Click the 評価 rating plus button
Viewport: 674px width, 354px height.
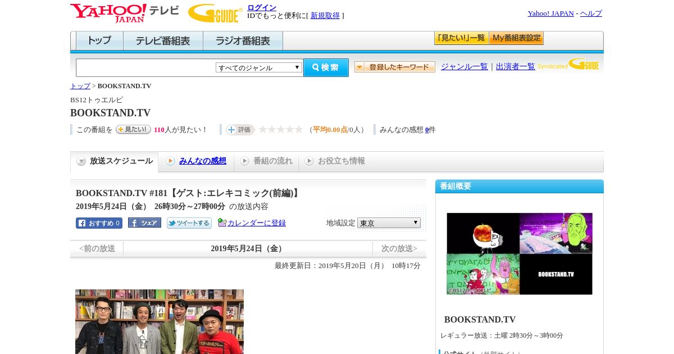tap(240, 130)
